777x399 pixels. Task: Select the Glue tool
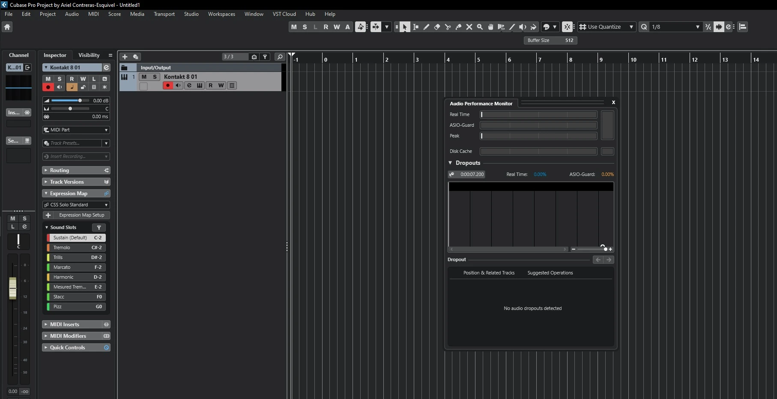458,27
